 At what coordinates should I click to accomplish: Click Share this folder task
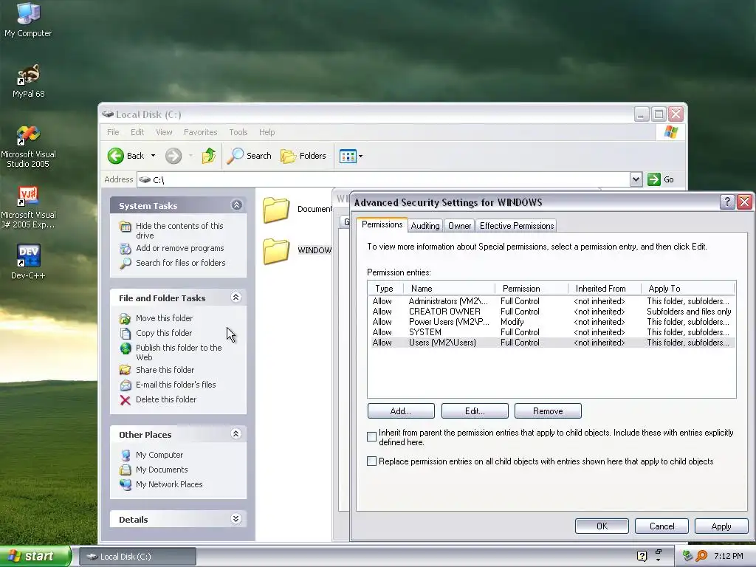tap(165, 370)
